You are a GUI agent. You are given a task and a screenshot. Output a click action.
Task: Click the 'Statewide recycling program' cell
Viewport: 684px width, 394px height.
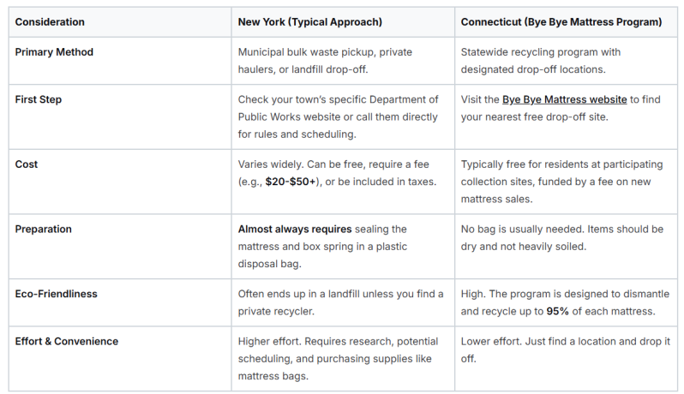pos(566,61)
